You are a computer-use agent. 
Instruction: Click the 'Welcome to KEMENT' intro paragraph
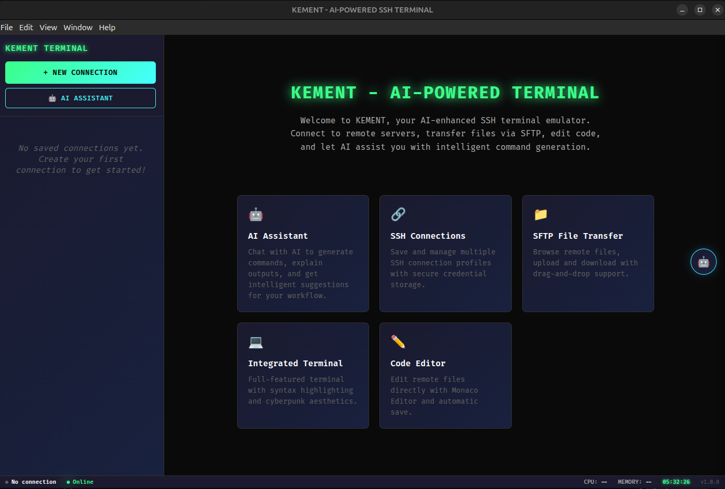[445, 134]
